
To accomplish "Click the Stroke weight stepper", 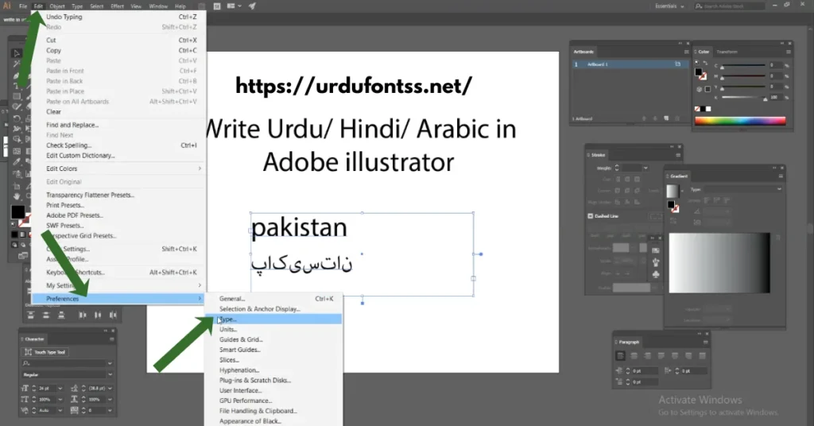I will click(617, 168).
